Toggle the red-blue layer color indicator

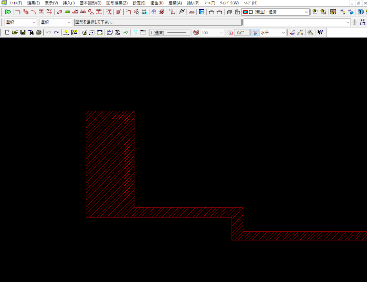[x=245, y=12]
